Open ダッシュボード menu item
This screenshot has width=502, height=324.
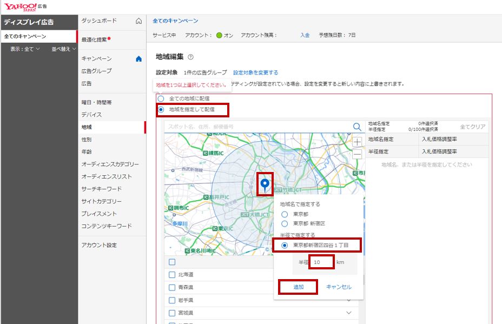tap(99, 21)
